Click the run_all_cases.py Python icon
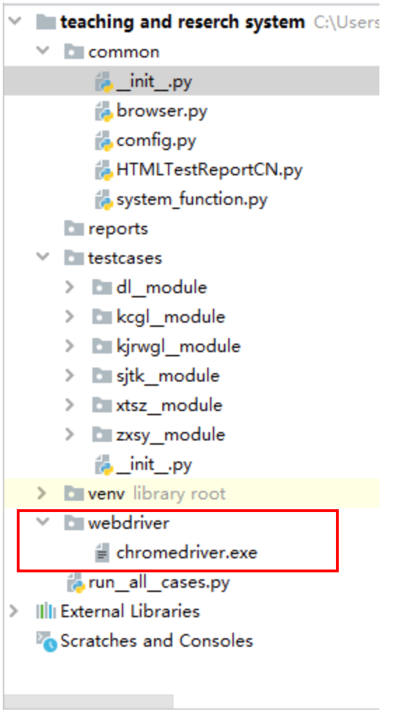 click(76, 584)
